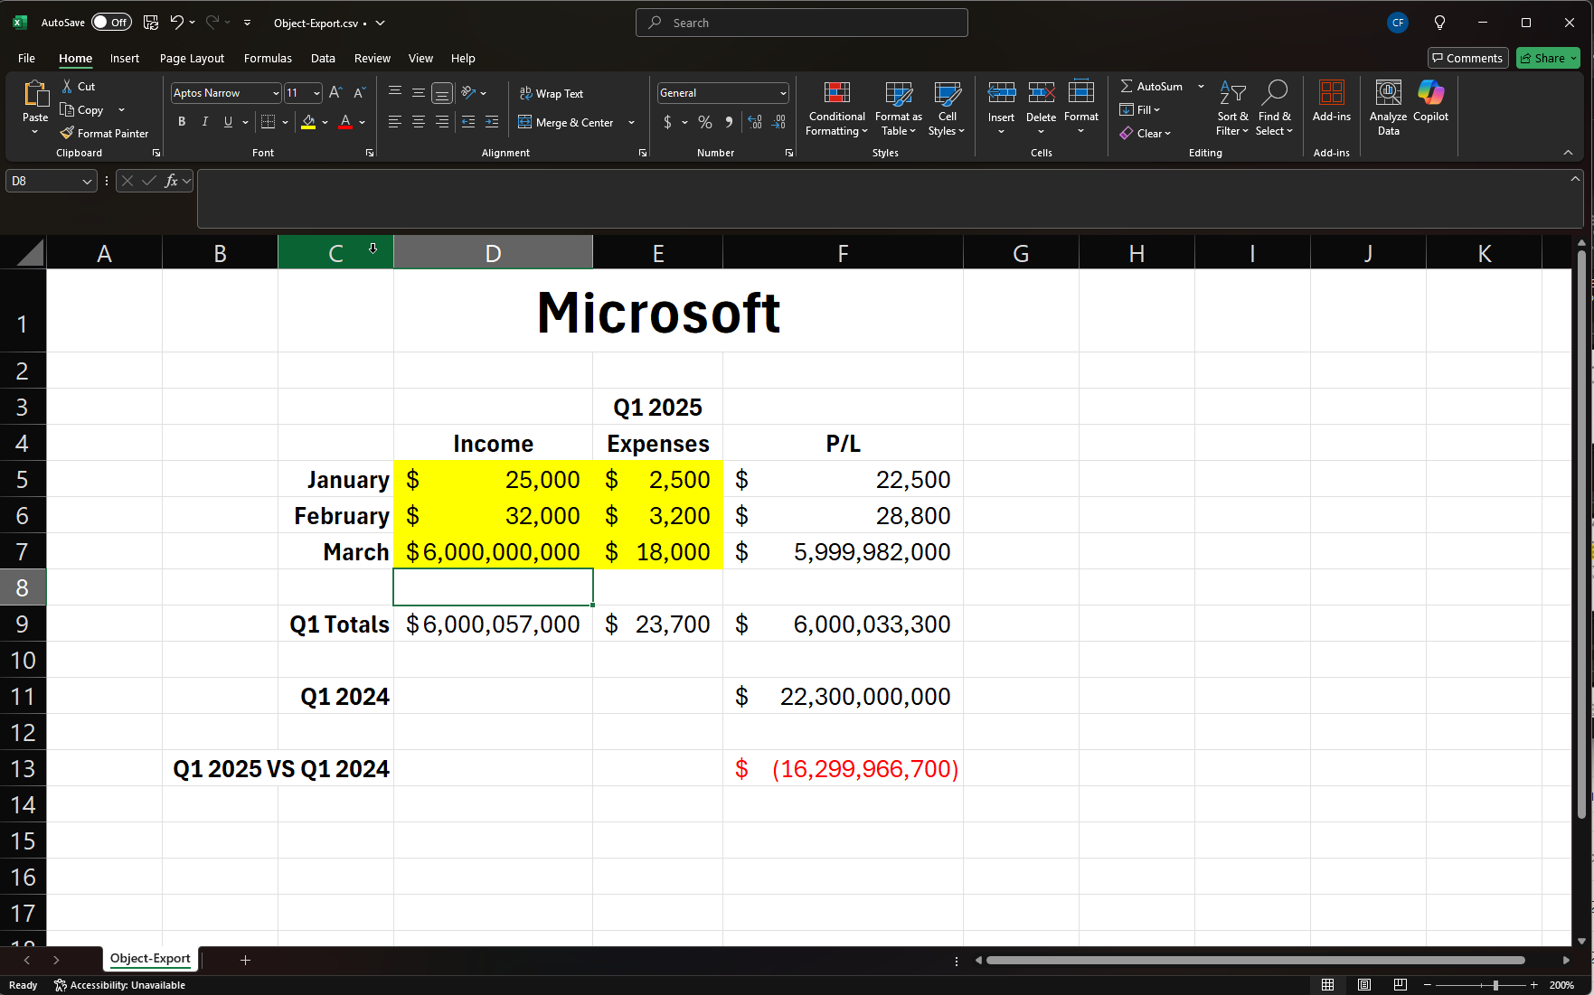Click the Font Color red A
This screenshot has height=995, width=1594.
pyautogui.click(x=345, y=122)
